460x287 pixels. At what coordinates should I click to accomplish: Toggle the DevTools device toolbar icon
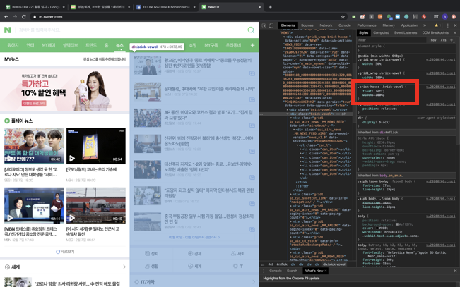[x=271, y=25]
